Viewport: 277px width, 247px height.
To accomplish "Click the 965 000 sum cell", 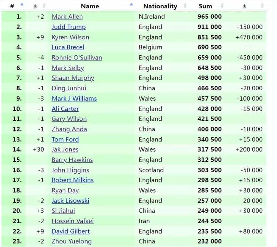I will click(209, 17).
